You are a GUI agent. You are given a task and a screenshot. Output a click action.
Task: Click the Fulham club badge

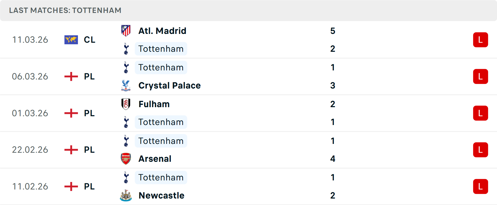pos(126,104)
